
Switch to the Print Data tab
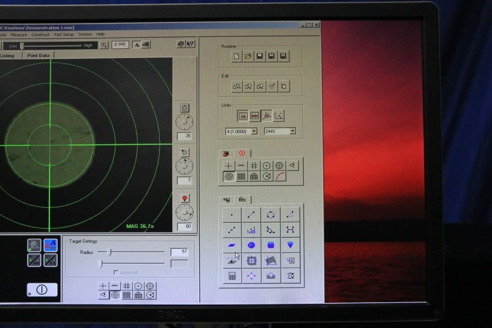(x=38, y=55)
